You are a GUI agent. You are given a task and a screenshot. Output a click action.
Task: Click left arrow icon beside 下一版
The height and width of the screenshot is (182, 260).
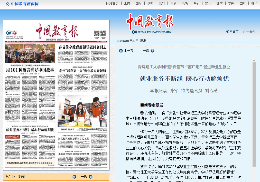[x=74, y=177]
